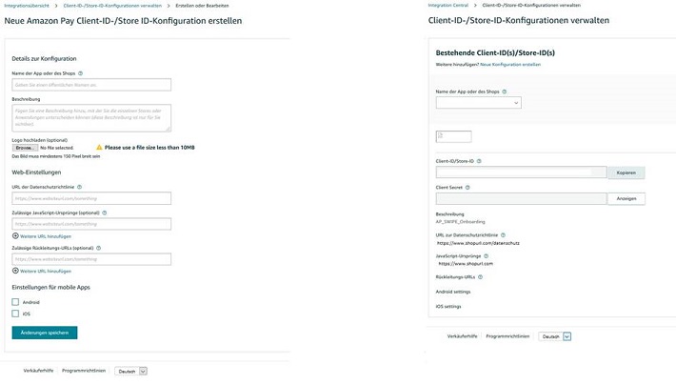The width and height of the screenshot is (676, 385).
Task: Click the Änderungen speichern button
Action: point(45,333)
